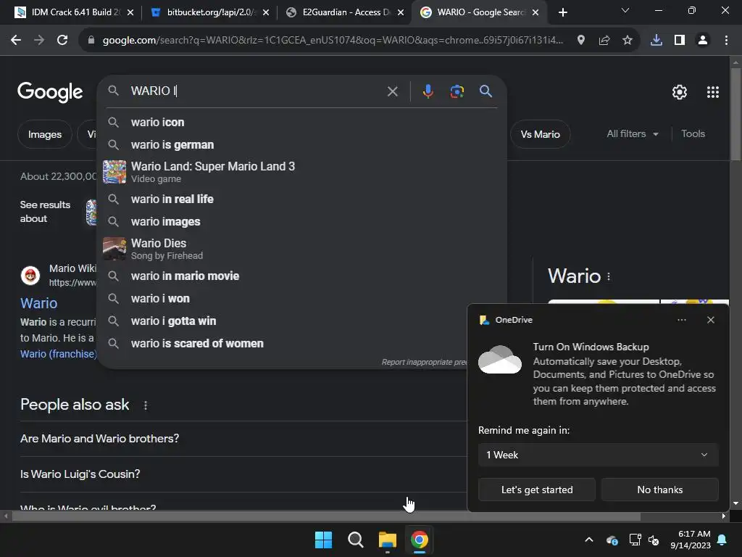Bookmark this page with the star icon

(x=628, y=41)
